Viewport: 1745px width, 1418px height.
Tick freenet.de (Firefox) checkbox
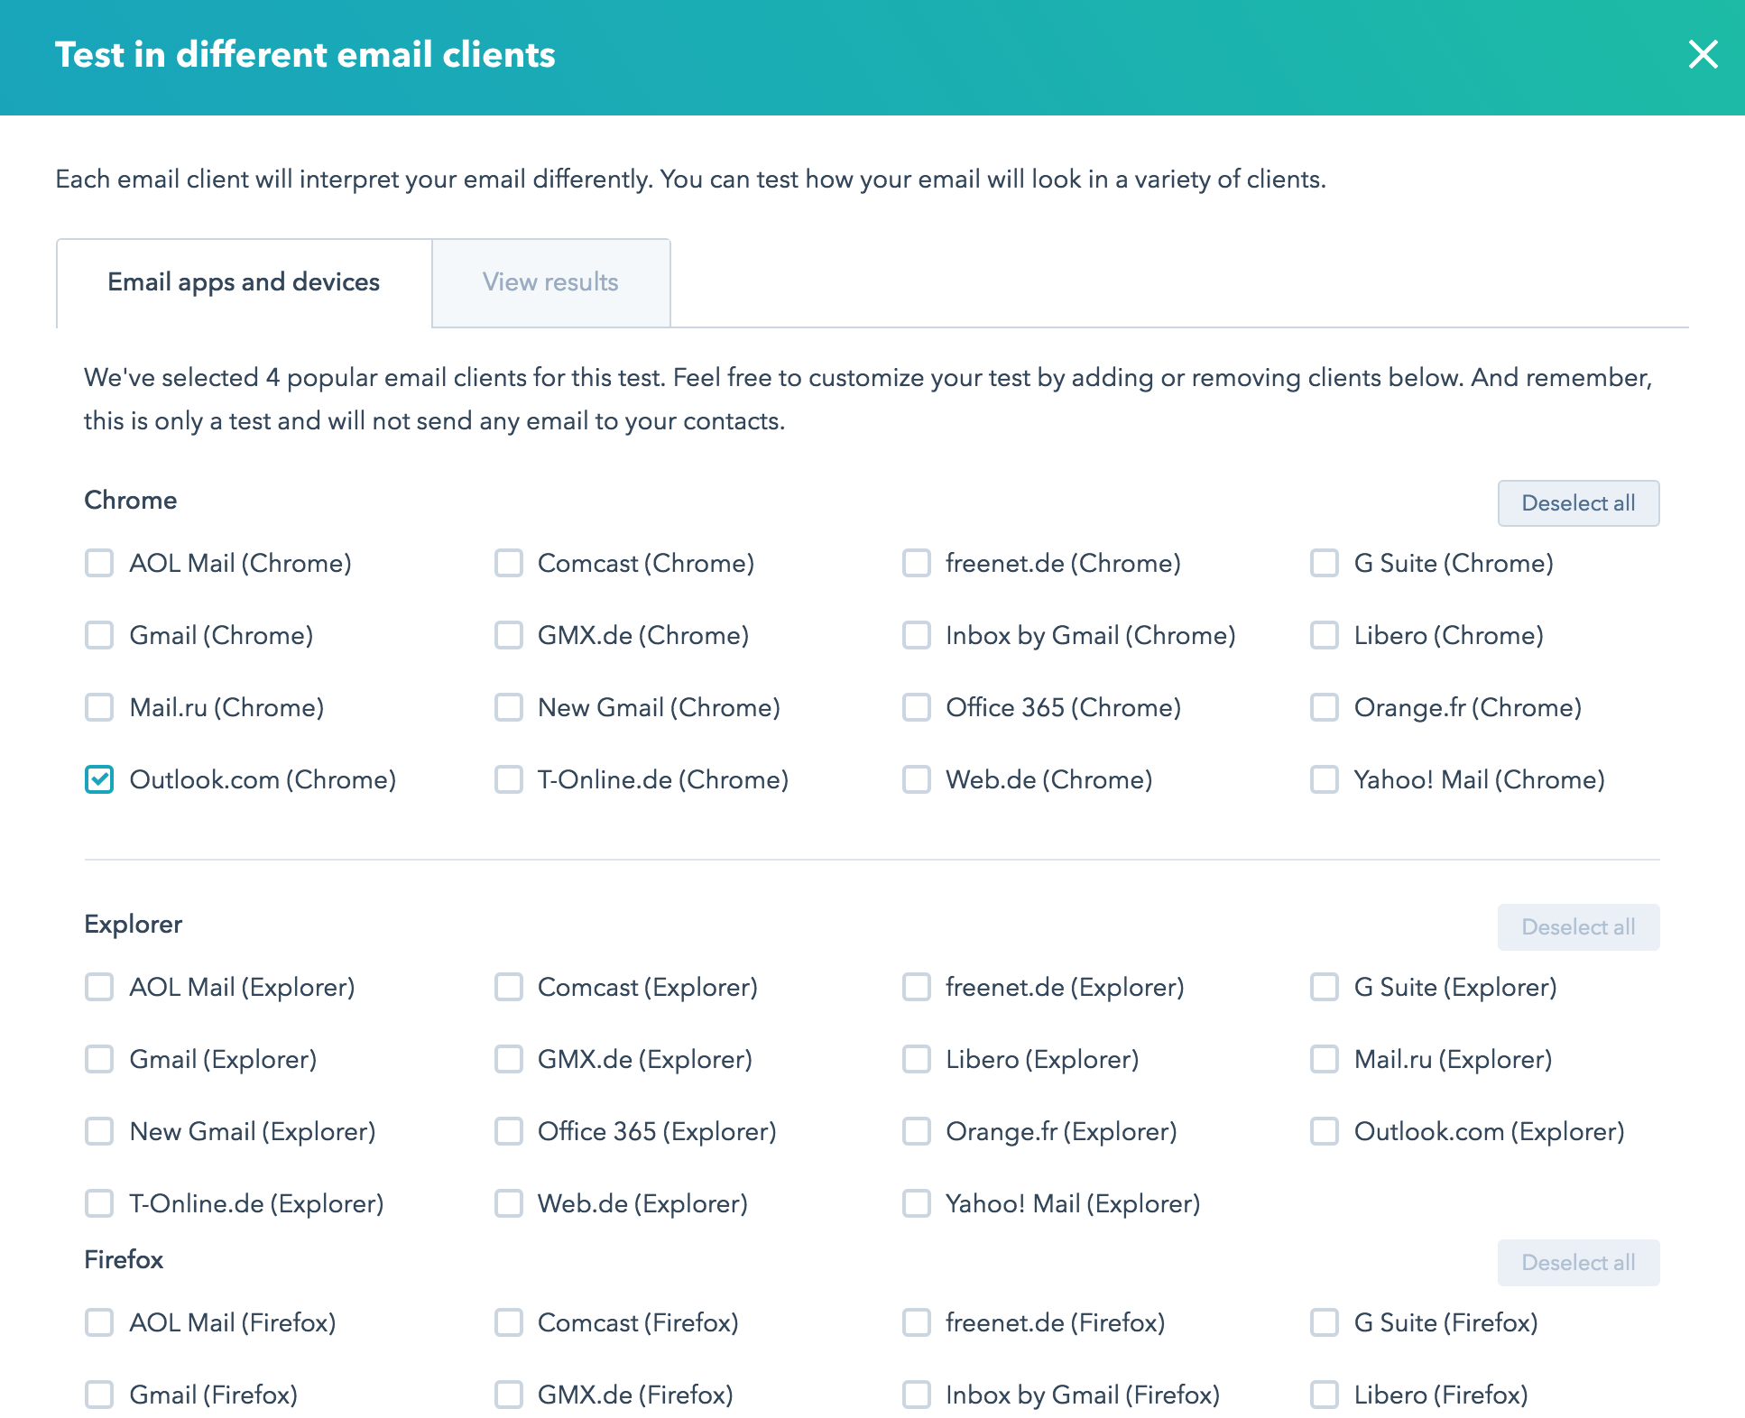tap(917, 1322)
